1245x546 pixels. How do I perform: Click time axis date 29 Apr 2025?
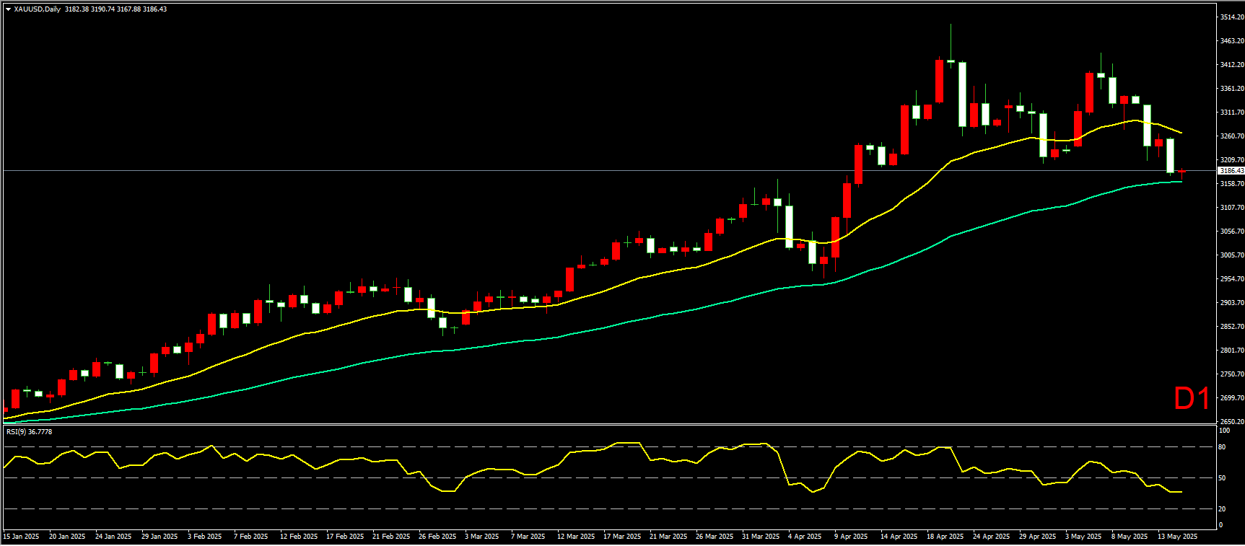pos(1038,537)
